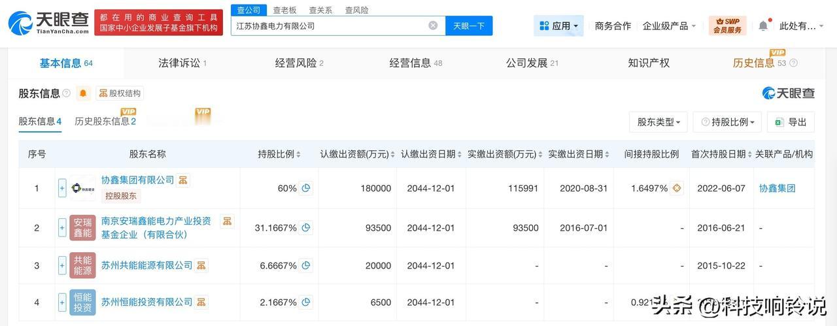The height and width of the screenshot is (326, 837).
Task: Click the 协鑫集团 company logo thumbnail
Action: tap(82, 187)
